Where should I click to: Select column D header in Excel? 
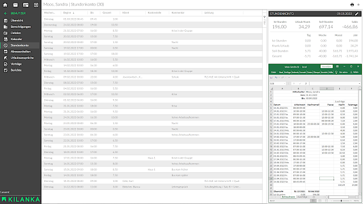[x=327, y=88]
